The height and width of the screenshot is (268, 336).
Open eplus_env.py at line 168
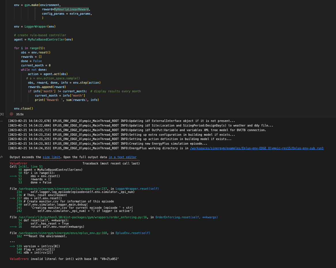63,233
